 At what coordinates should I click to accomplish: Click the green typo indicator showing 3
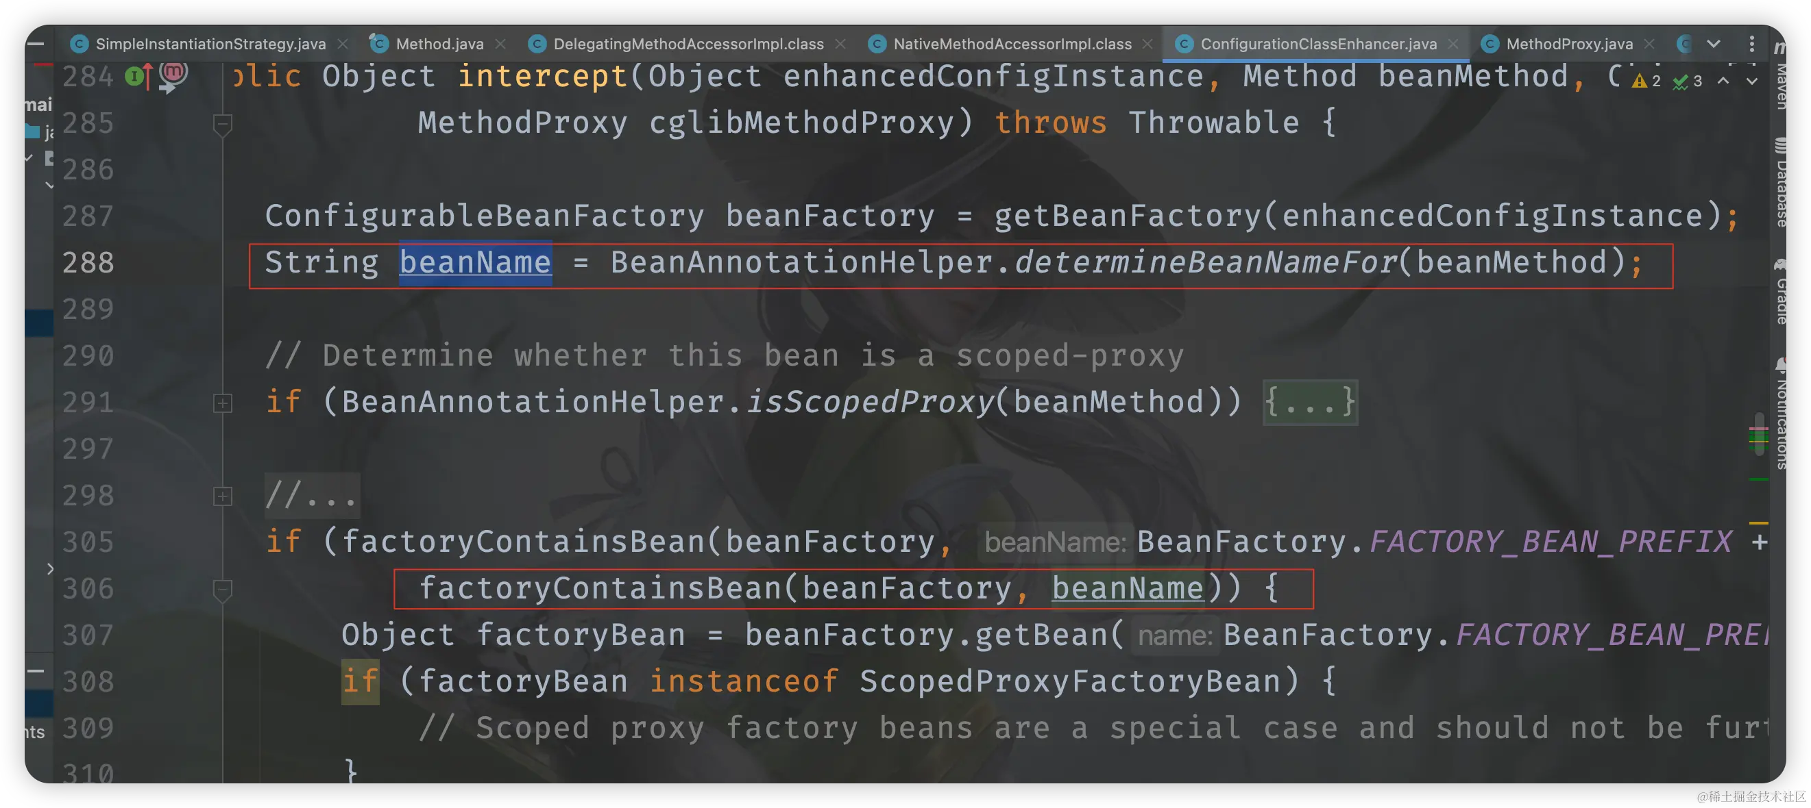1687,81
